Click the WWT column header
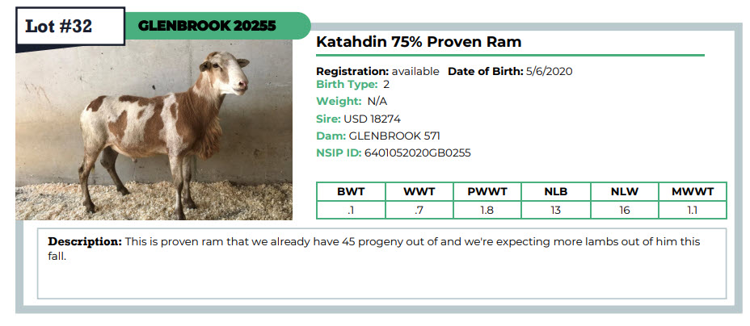Image resolution: width=750 pixels, height=326 pixels. (x=419, y=192)
